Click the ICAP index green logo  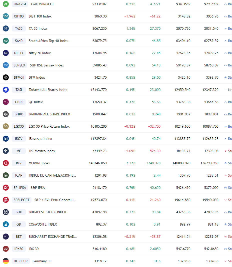(6, 175)
